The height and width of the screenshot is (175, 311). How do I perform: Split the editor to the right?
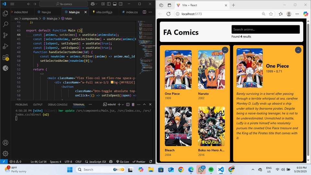144,12
